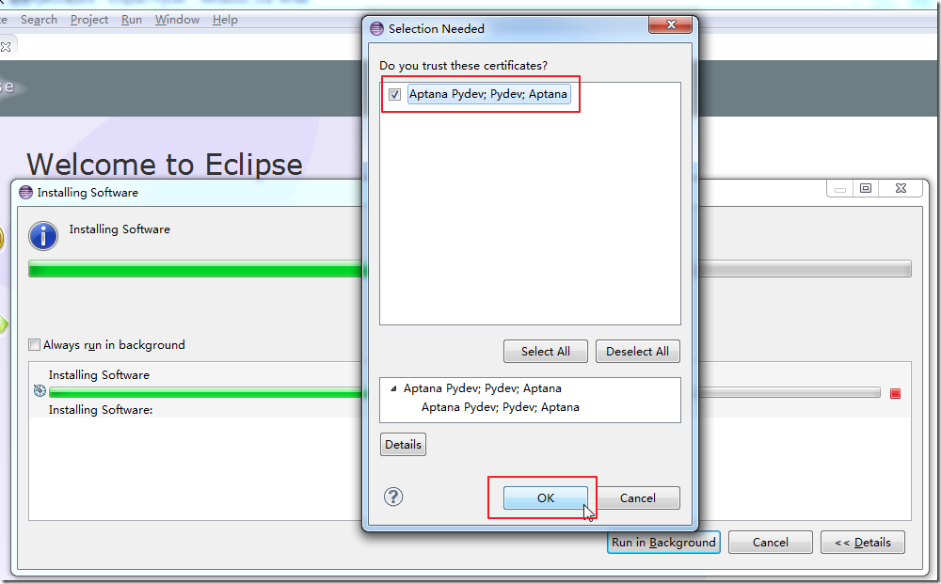The image size is (941, 584).
Task: Open the Project menu
Action: (x=89, y=20)
